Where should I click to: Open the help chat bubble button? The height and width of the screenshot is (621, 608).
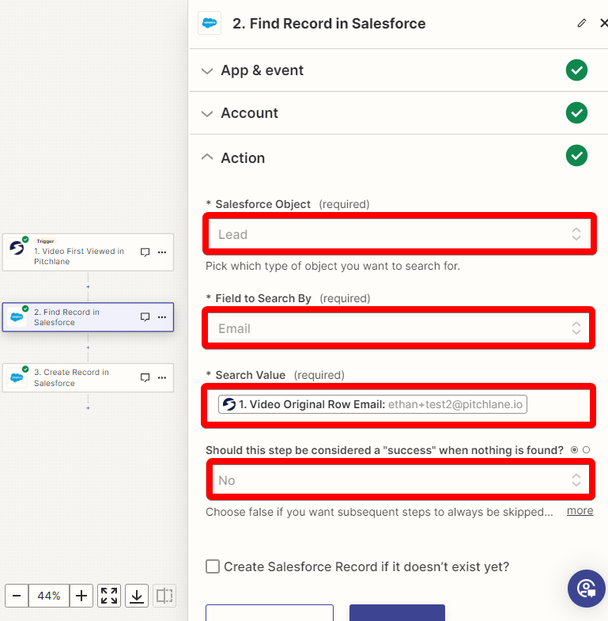[x=586, y=589]
